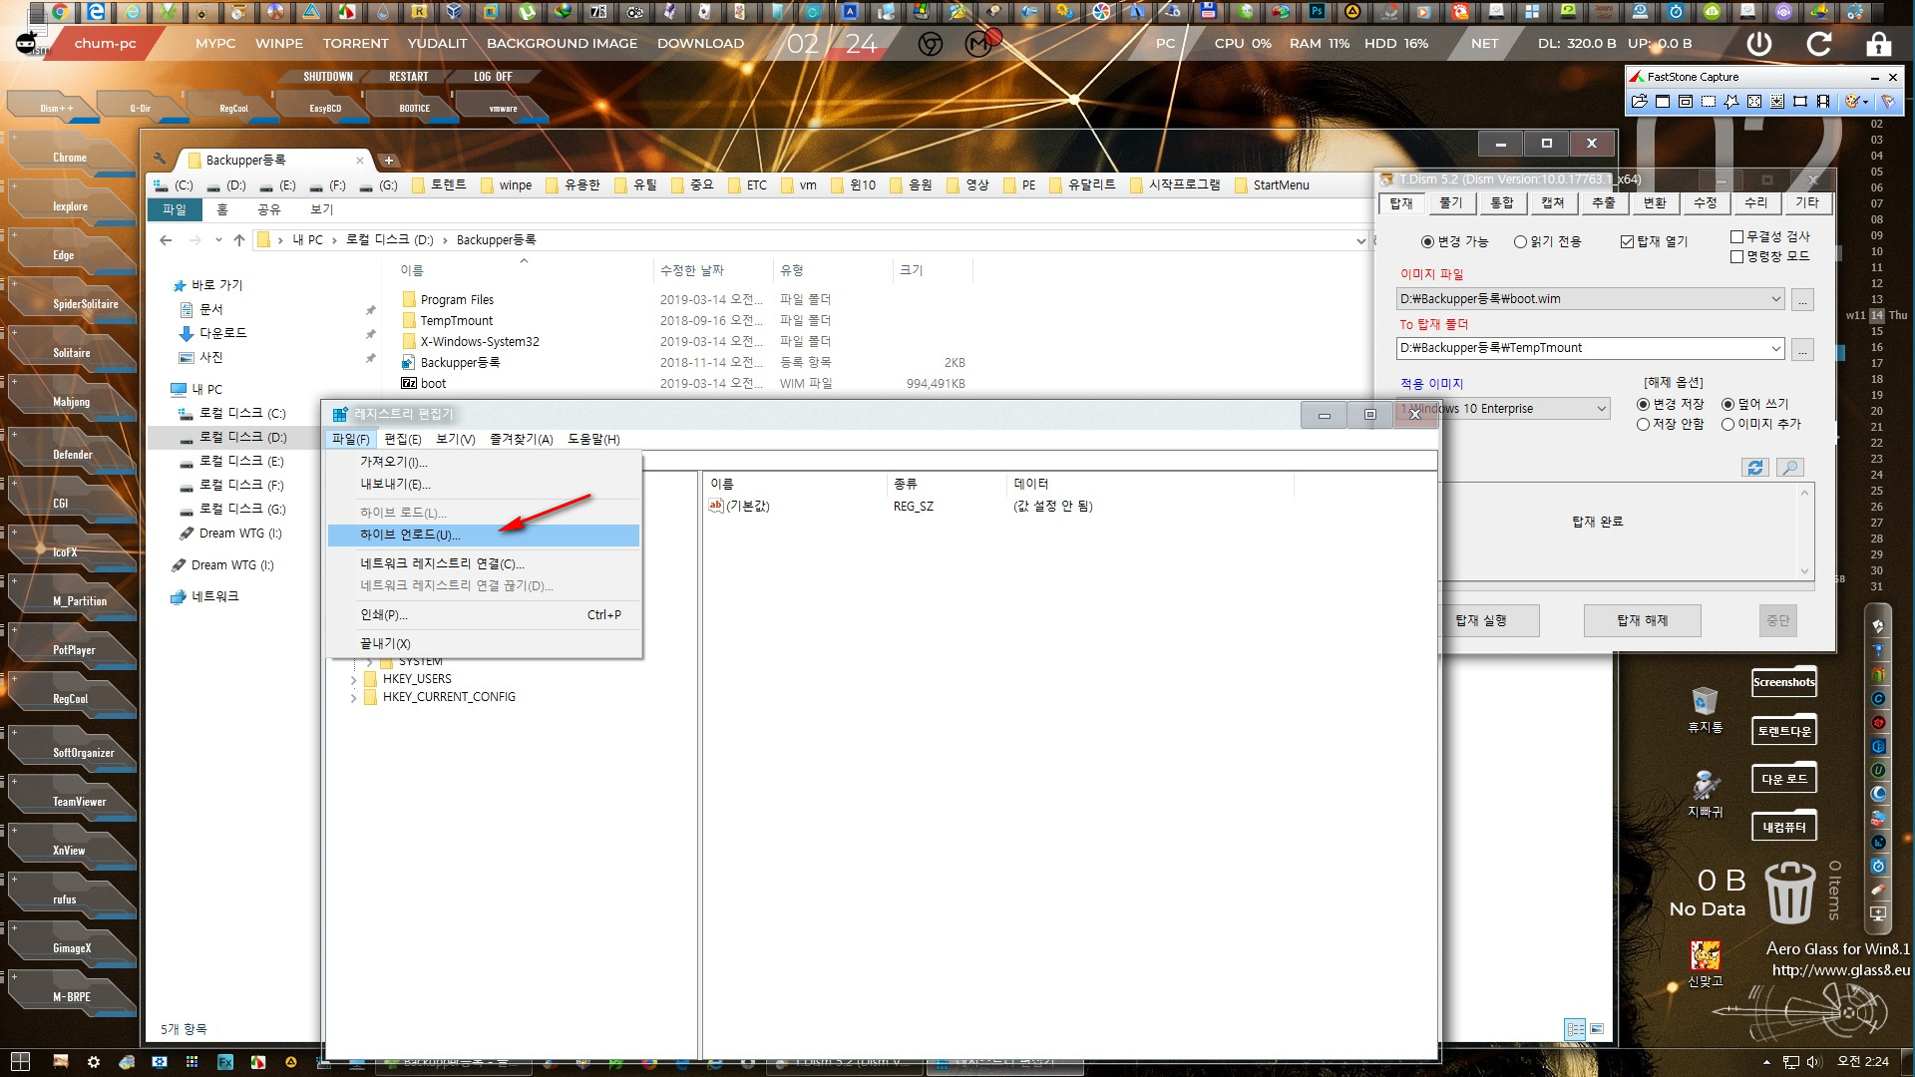Launch vmware launcher button

pos(504,108)
